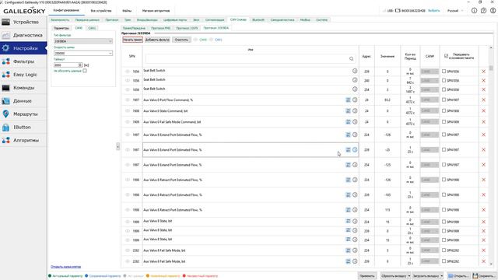Delete the Seat Belt Switch row with address 234
The width and height of the screenshot is (498, 280).
[x=483, y=89]
